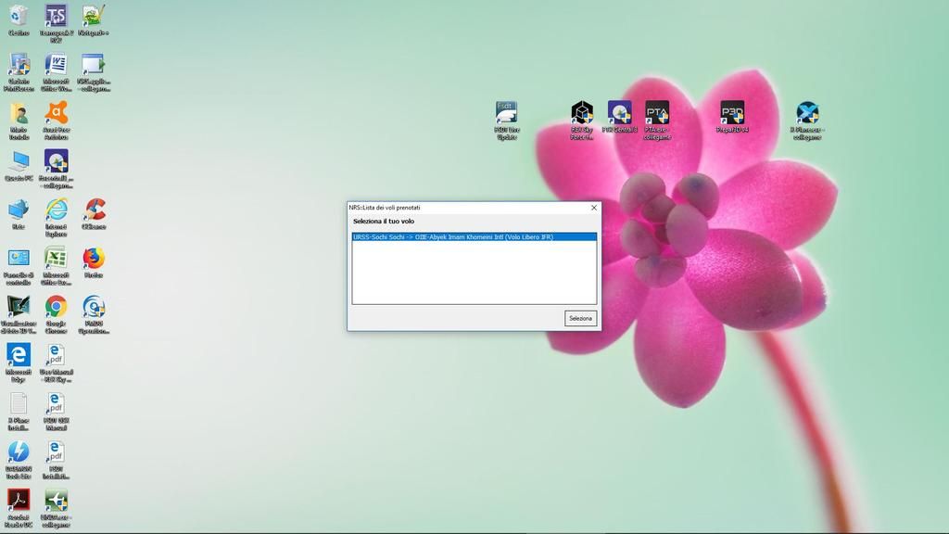Open the REX Sky Force shortcut
This screenshot has width=949, height=534.
(582, 114)
